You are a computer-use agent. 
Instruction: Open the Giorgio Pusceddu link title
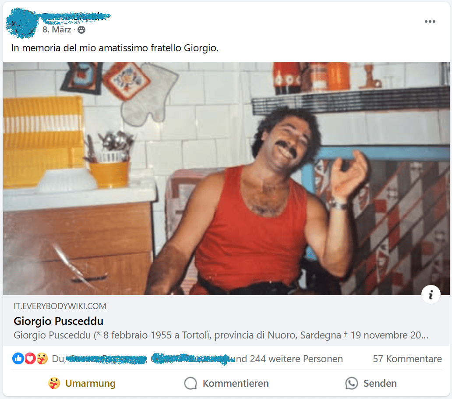click(59, 321)
